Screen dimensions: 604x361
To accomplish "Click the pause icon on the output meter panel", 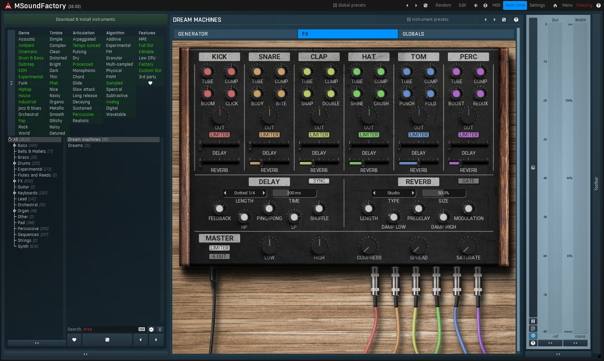I will point(533,321).
